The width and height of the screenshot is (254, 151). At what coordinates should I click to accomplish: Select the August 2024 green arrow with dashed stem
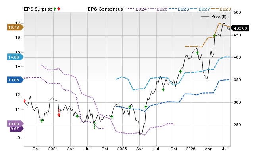[x=94, y=126]
